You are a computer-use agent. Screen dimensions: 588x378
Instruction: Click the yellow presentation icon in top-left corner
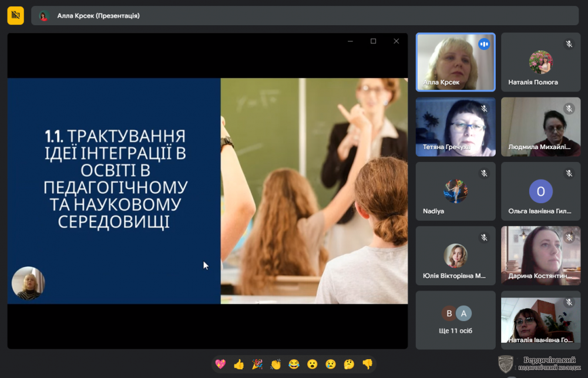click(x=16, y=15)
